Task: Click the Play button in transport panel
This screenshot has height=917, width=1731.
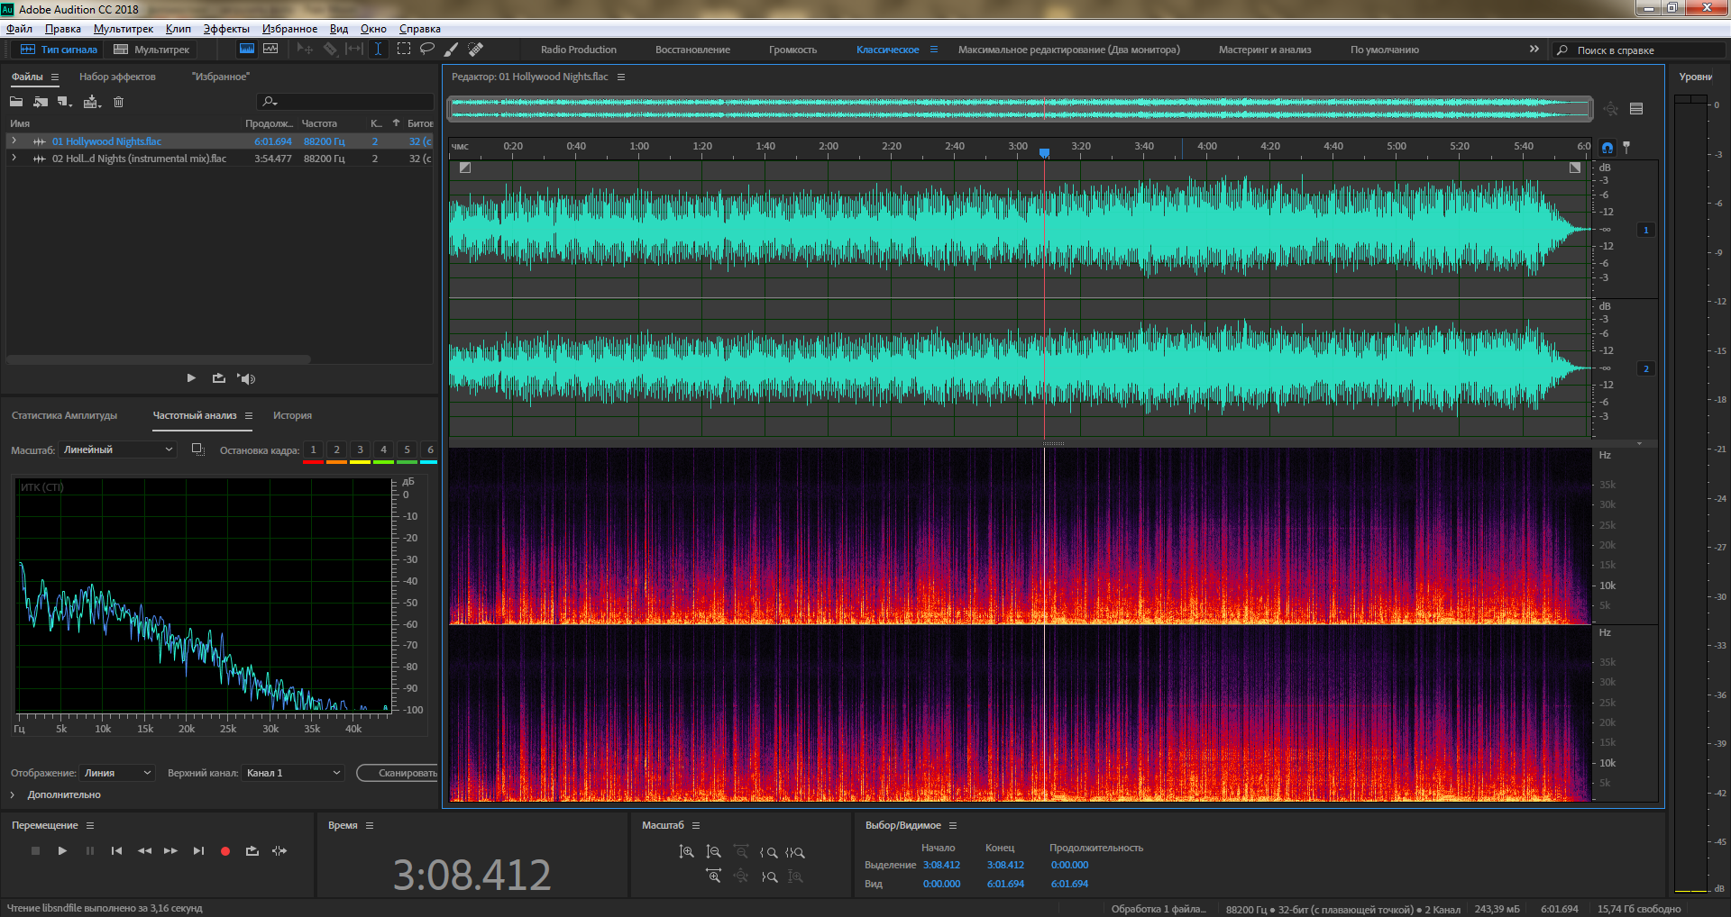Action: (62, 850)
